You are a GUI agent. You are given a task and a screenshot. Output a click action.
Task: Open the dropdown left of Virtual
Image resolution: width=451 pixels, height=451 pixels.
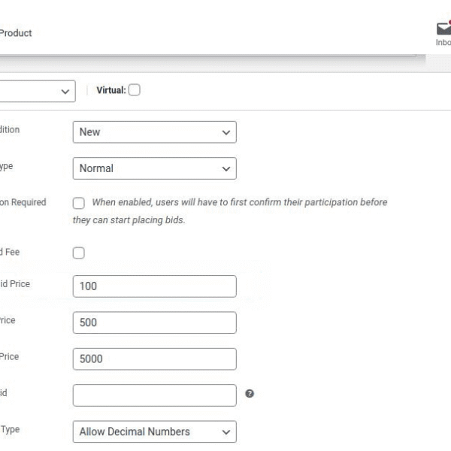38,91
